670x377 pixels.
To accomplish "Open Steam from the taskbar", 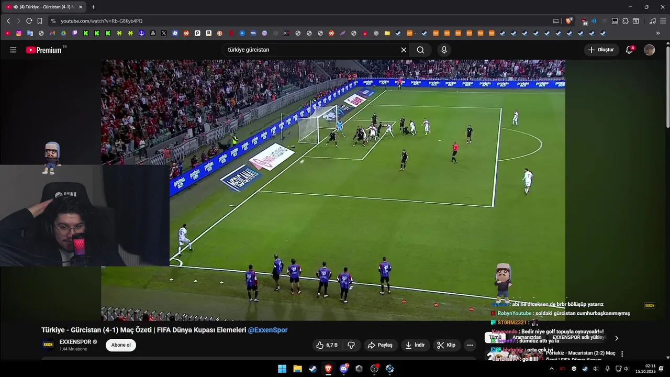I will tap(312, 369).
